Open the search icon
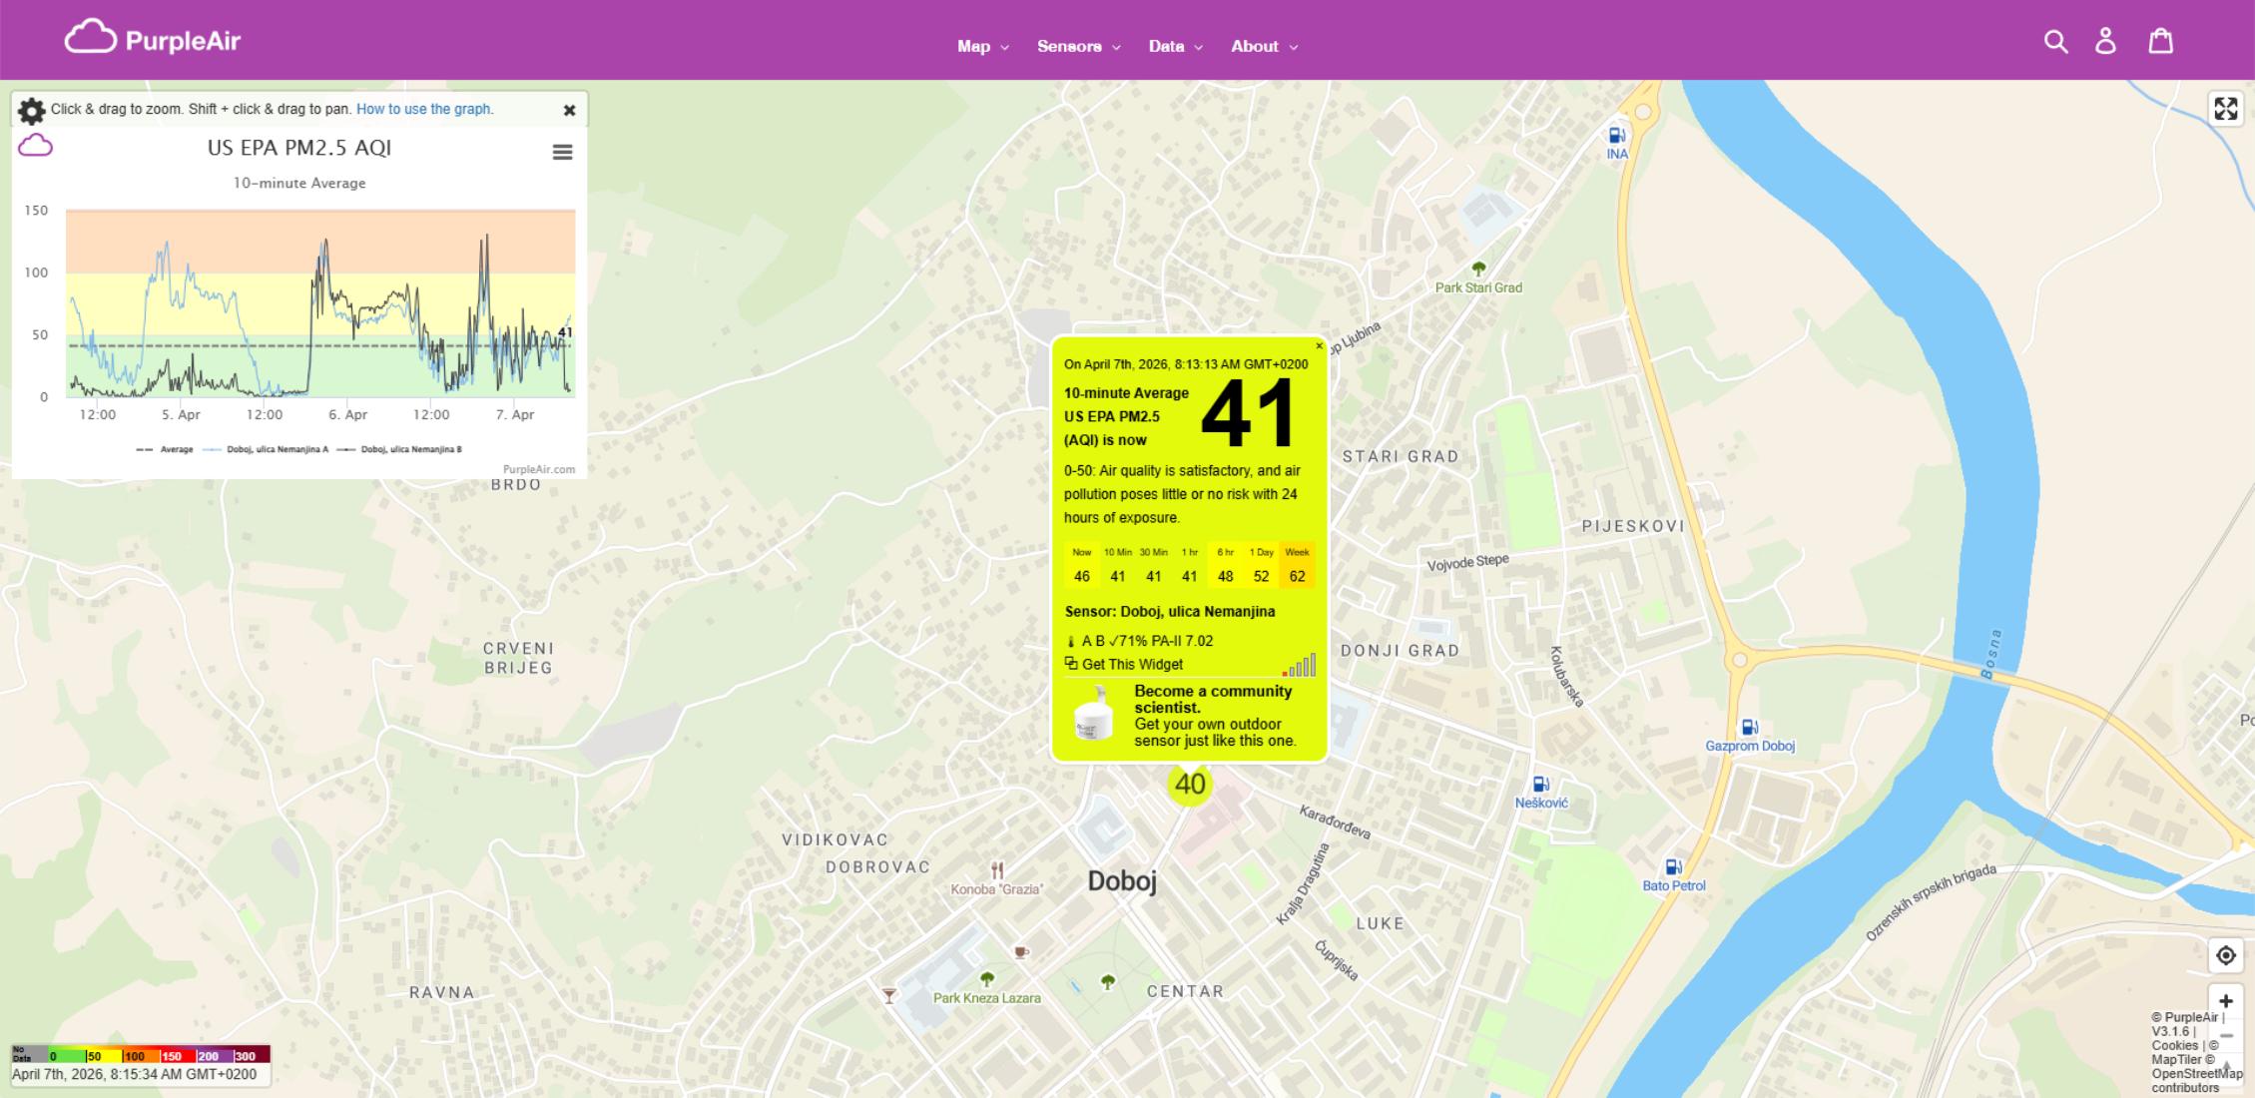The image size is (2255, 1098). (x=2055, y=42)
